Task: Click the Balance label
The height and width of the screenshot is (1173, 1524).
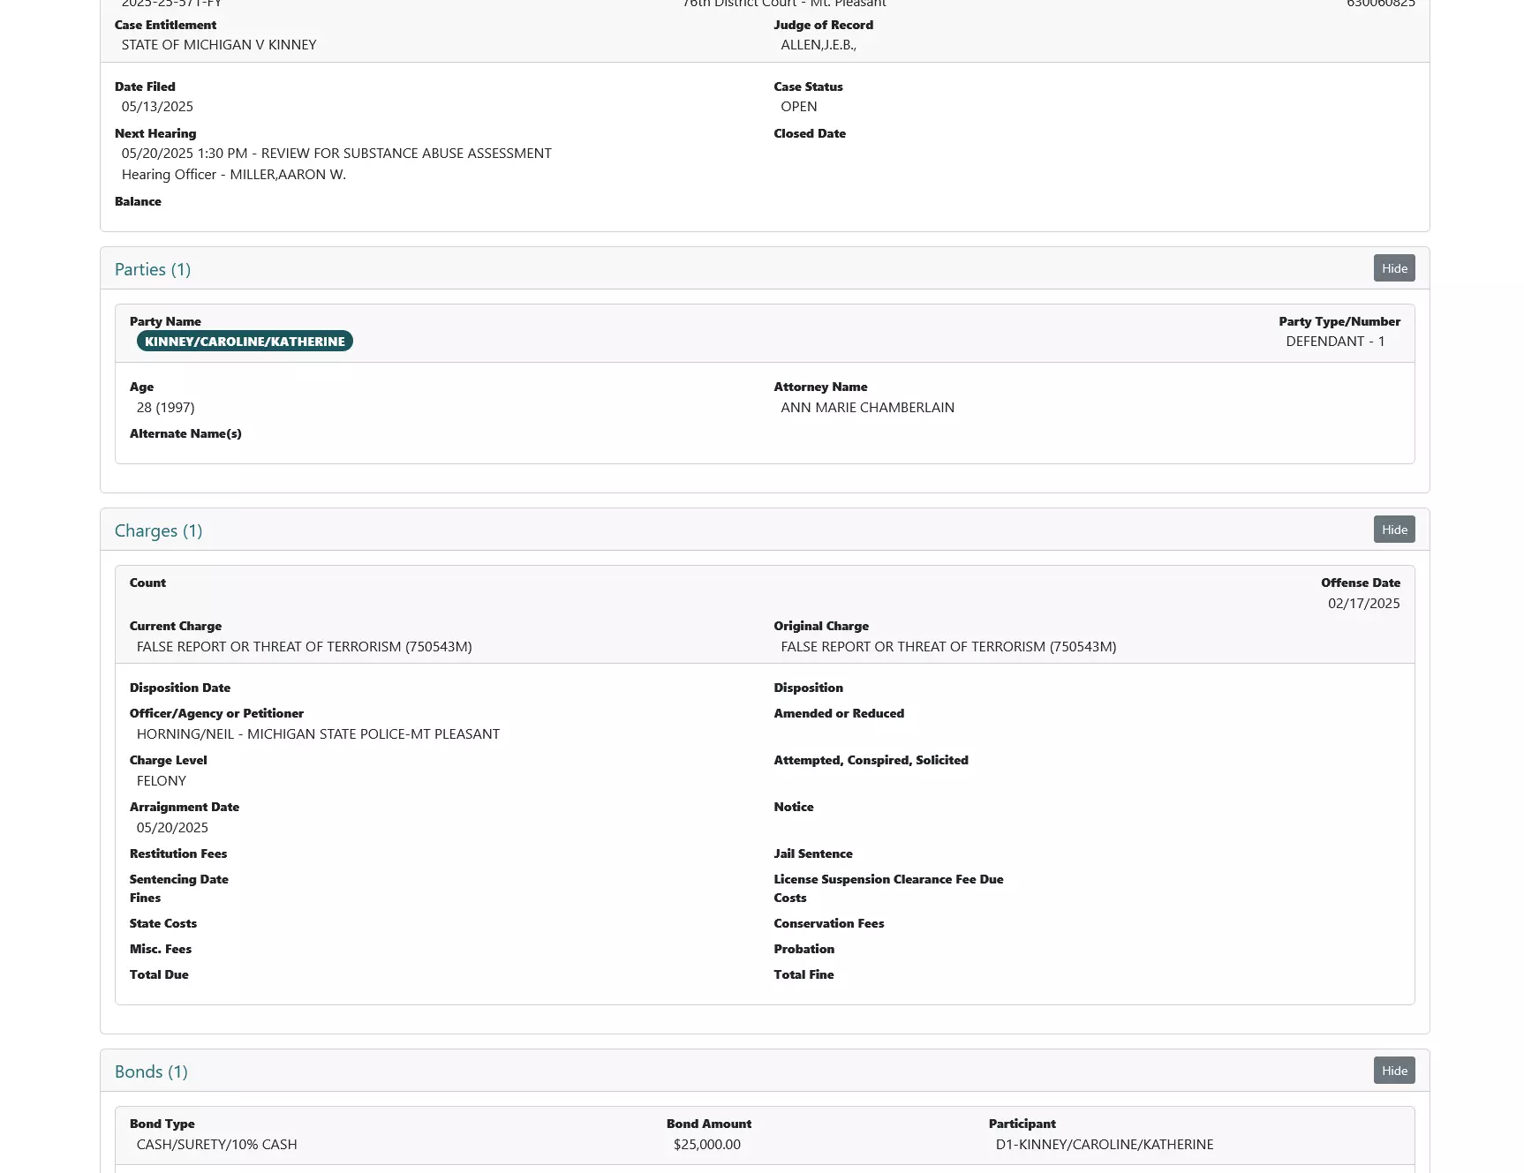Action: tap(138, 201)
